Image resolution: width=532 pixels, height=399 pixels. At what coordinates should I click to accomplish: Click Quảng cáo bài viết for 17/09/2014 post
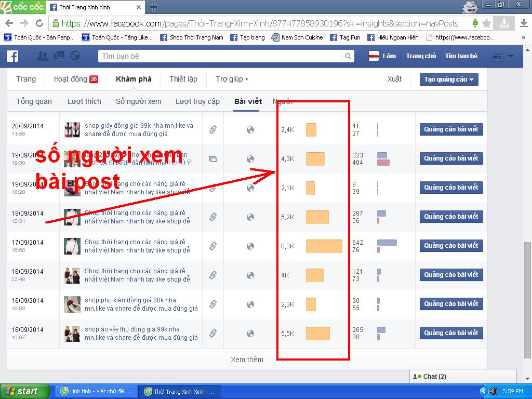(x=451, y=246)
